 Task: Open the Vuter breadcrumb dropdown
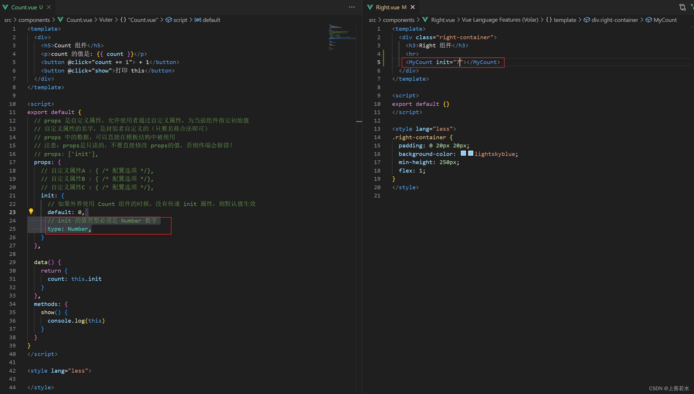(106, 20)
